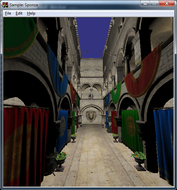Select the nearest flower pot on left side
177x190 pixels.
[61, 161]
